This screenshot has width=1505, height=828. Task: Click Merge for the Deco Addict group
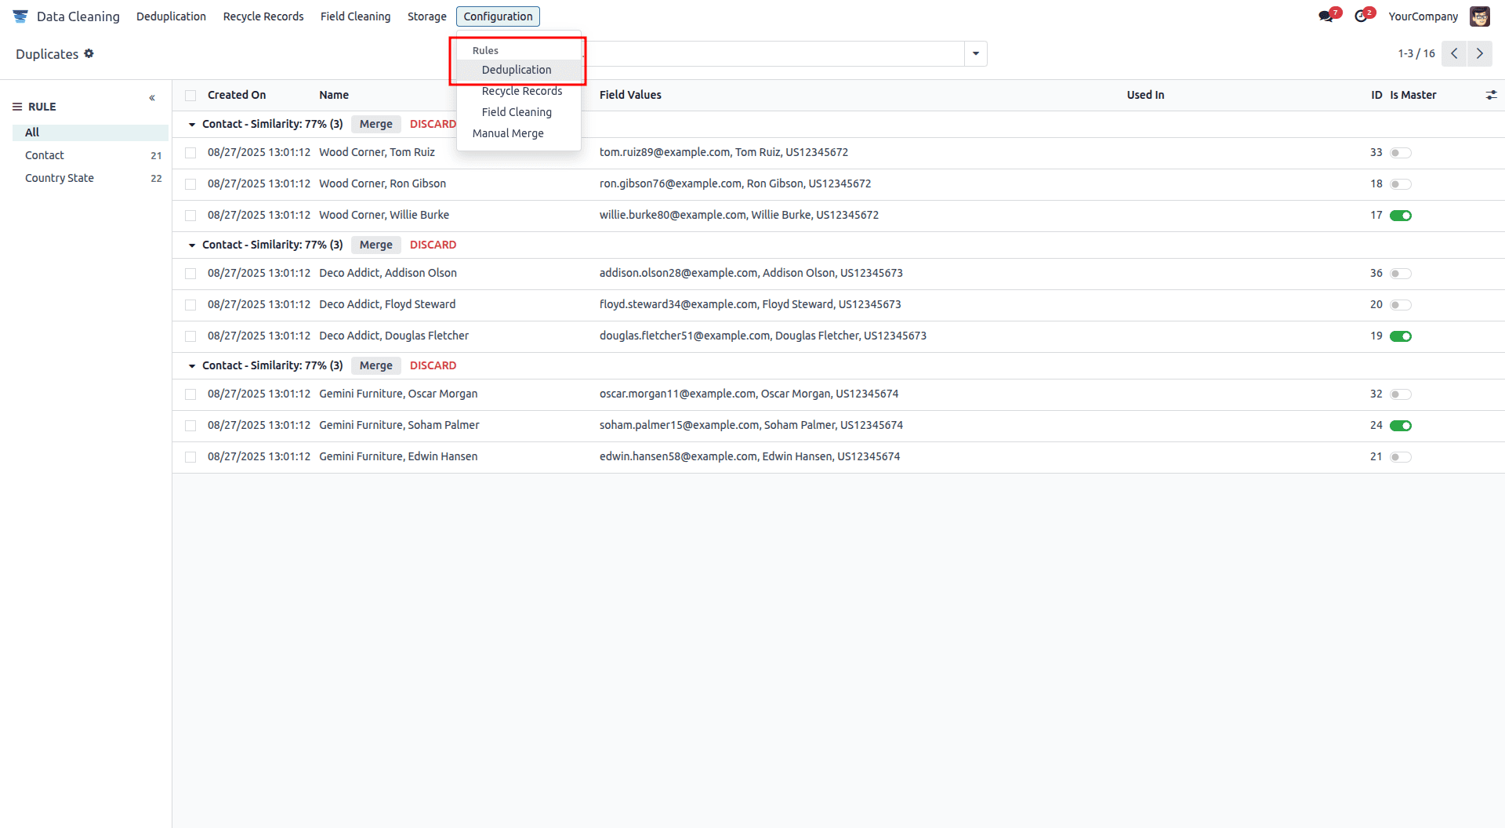[x=375, y=245]
